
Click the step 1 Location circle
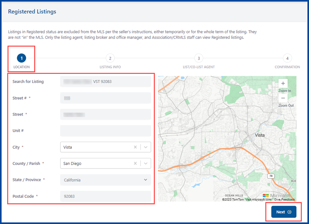[22, 58]
